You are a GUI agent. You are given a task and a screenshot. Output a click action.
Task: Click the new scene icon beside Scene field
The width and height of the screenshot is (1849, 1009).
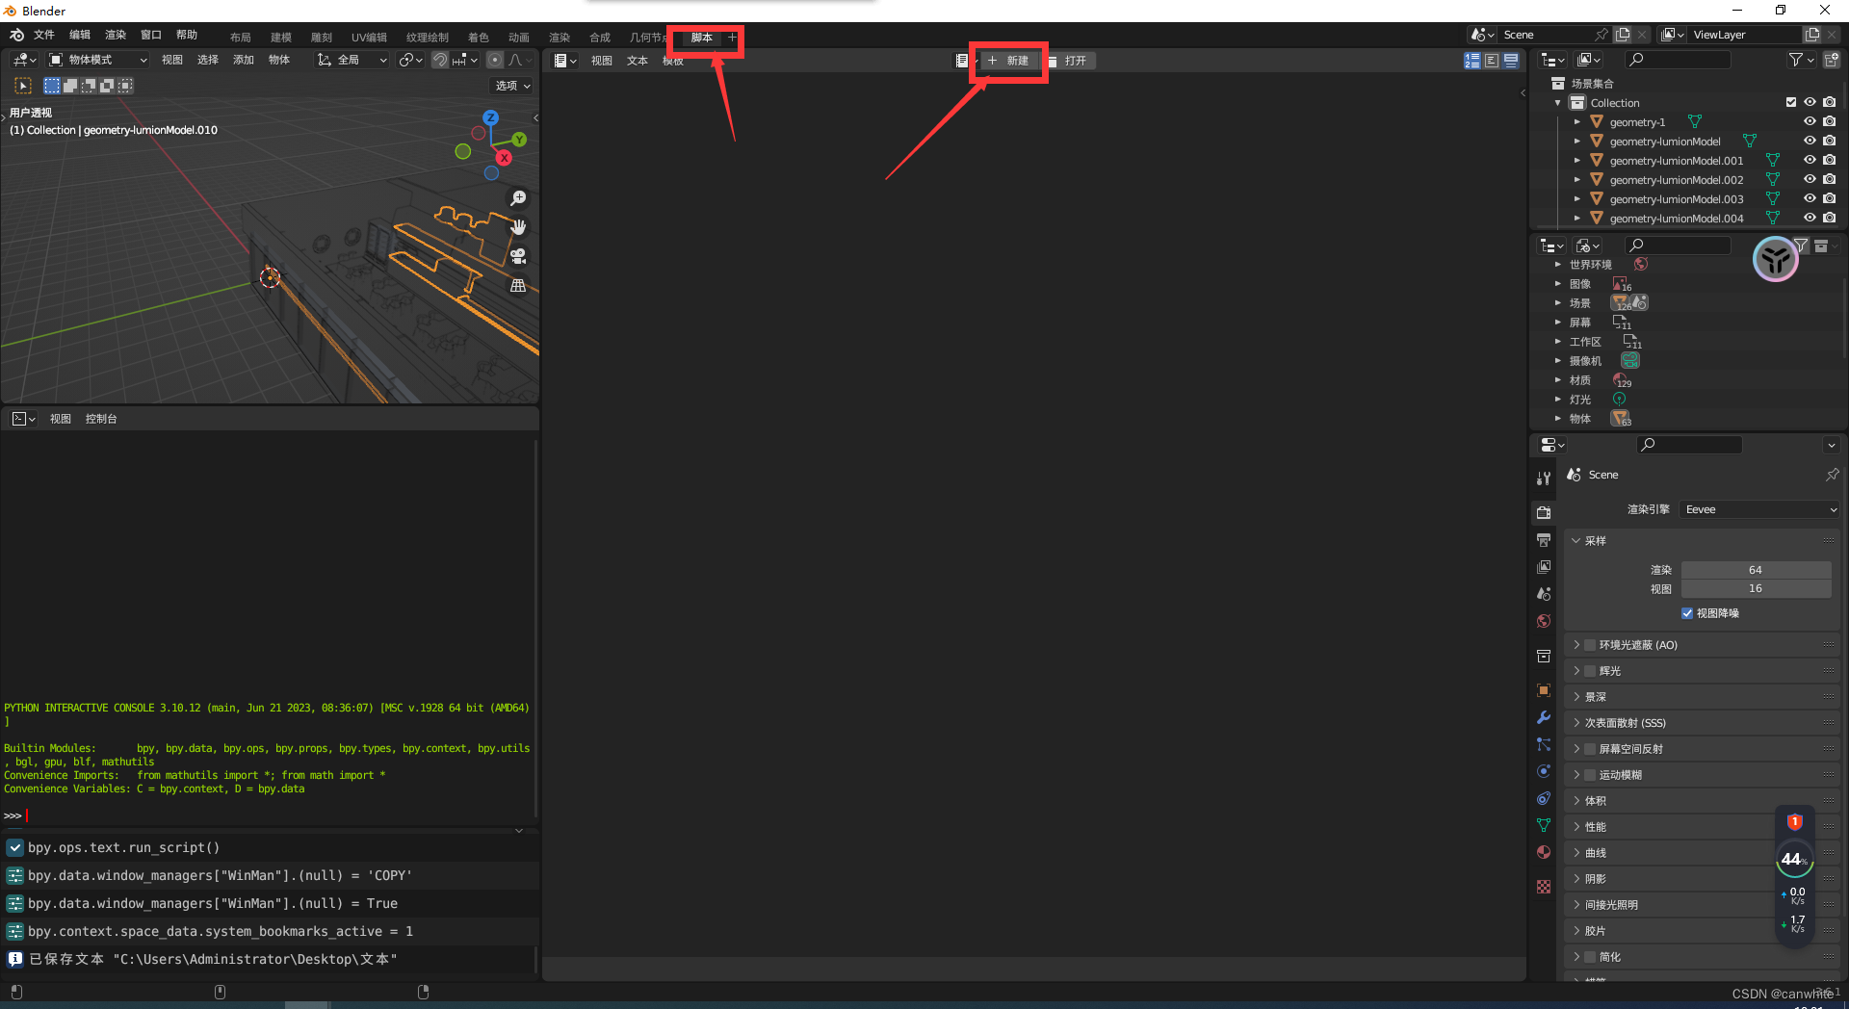(x=1623, y=35)
